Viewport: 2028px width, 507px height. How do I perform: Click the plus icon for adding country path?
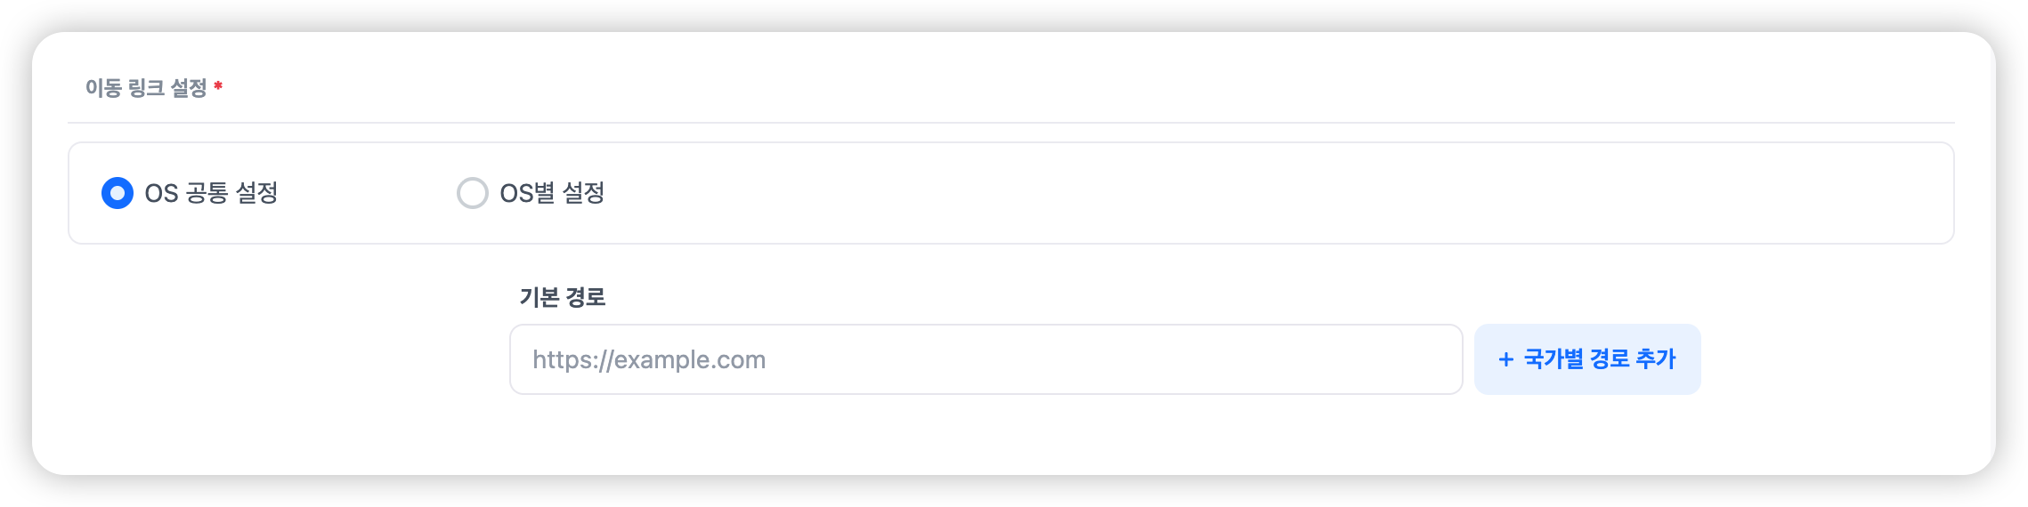pos(1505,359)
